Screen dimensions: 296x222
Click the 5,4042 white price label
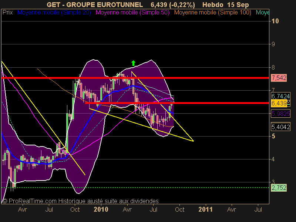(x=280, y=127)
